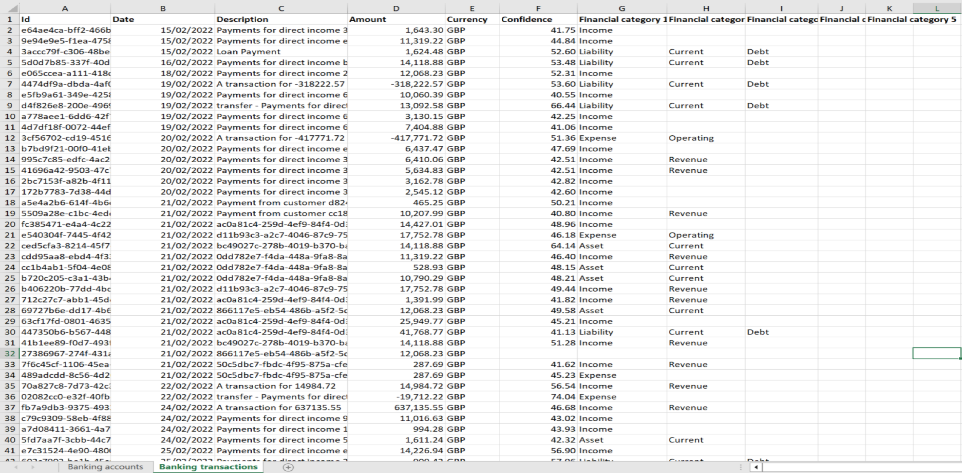
Task: Select amount cell -417,771.72
Action: click(396, 138)
